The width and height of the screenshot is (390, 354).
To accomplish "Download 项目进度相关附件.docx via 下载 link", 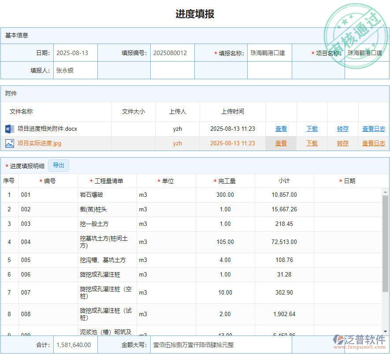I will (x=312, y=129).
